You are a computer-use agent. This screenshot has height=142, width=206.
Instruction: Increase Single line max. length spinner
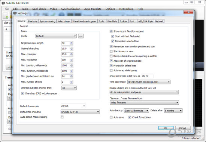[x=71, y=42]
